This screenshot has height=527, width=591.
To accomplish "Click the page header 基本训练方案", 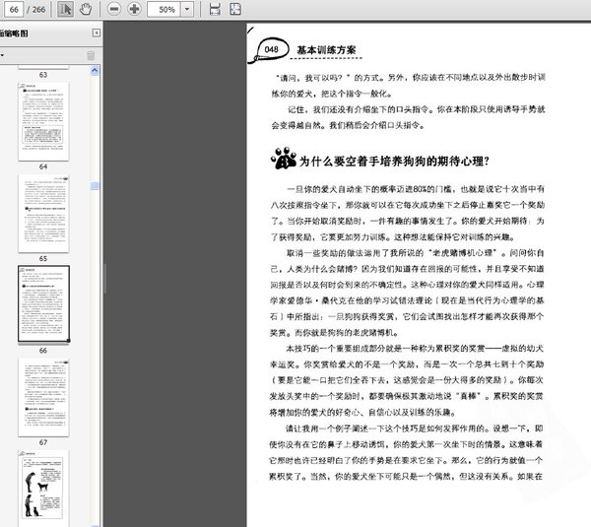I will pos(326,50).
